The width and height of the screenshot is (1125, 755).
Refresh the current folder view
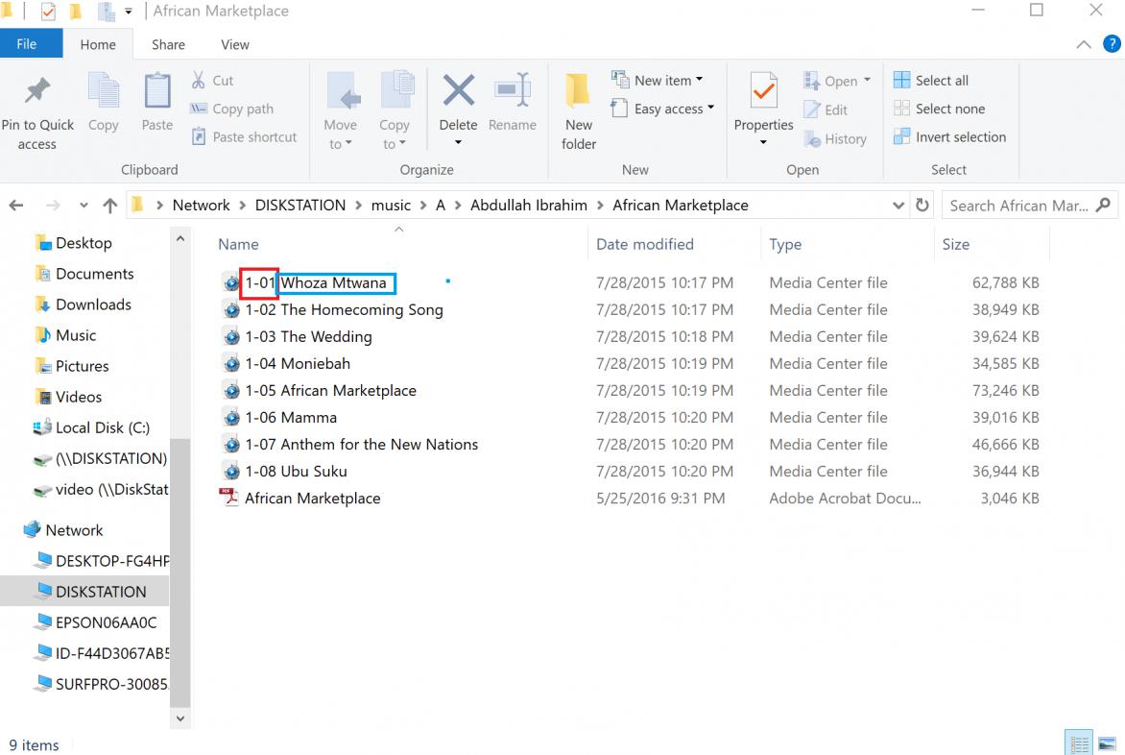pos(922,206)
